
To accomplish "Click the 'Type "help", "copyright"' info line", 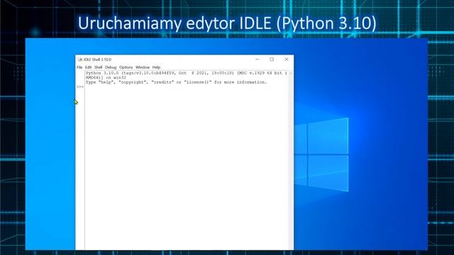I will pyautogui.click(x=177, y=82).
